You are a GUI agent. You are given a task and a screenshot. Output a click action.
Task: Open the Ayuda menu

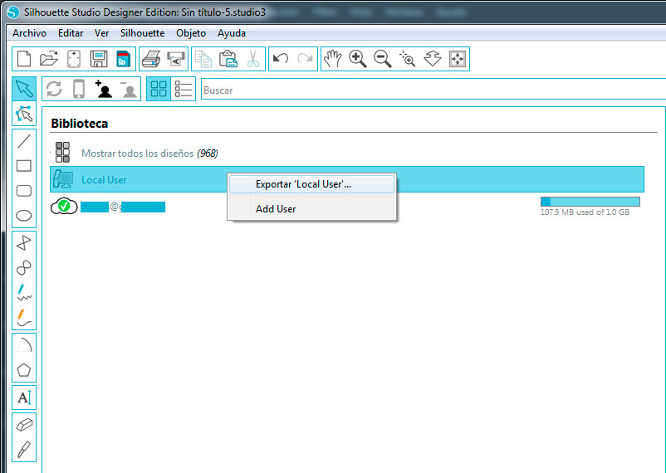pyautogui.click(x=232, y=33)
